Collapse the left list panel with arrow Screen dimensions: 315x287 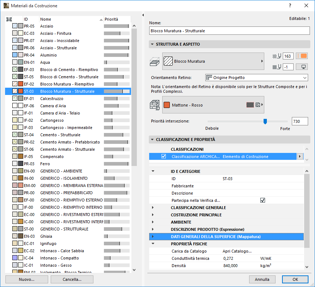pyautogui.click(x=143, y=15)
